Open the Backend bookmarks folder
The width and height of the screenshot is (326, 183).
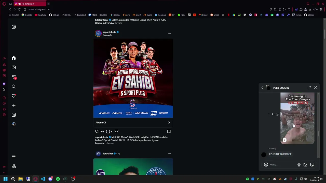point(80,15)
